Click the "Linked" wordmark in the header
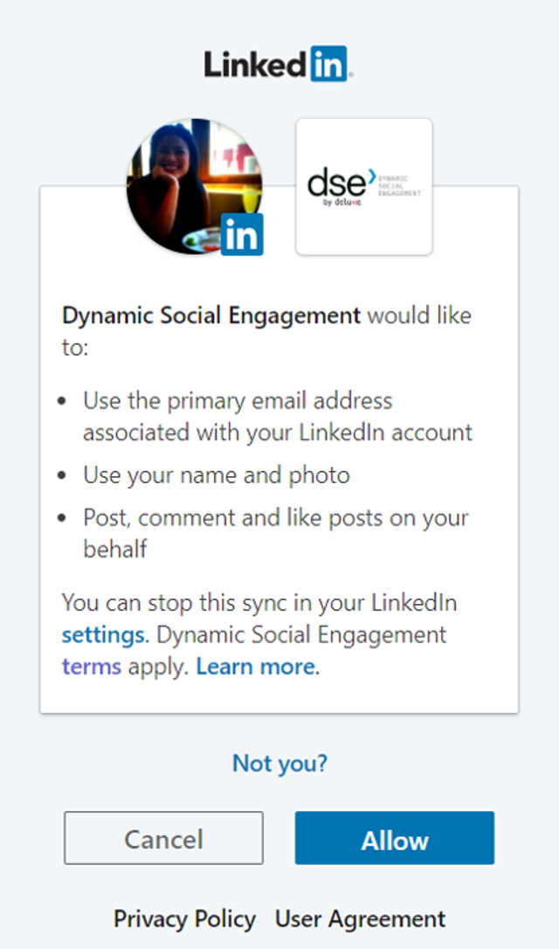The height and width of the screenshot is (949, 559). tap(257, 64)
